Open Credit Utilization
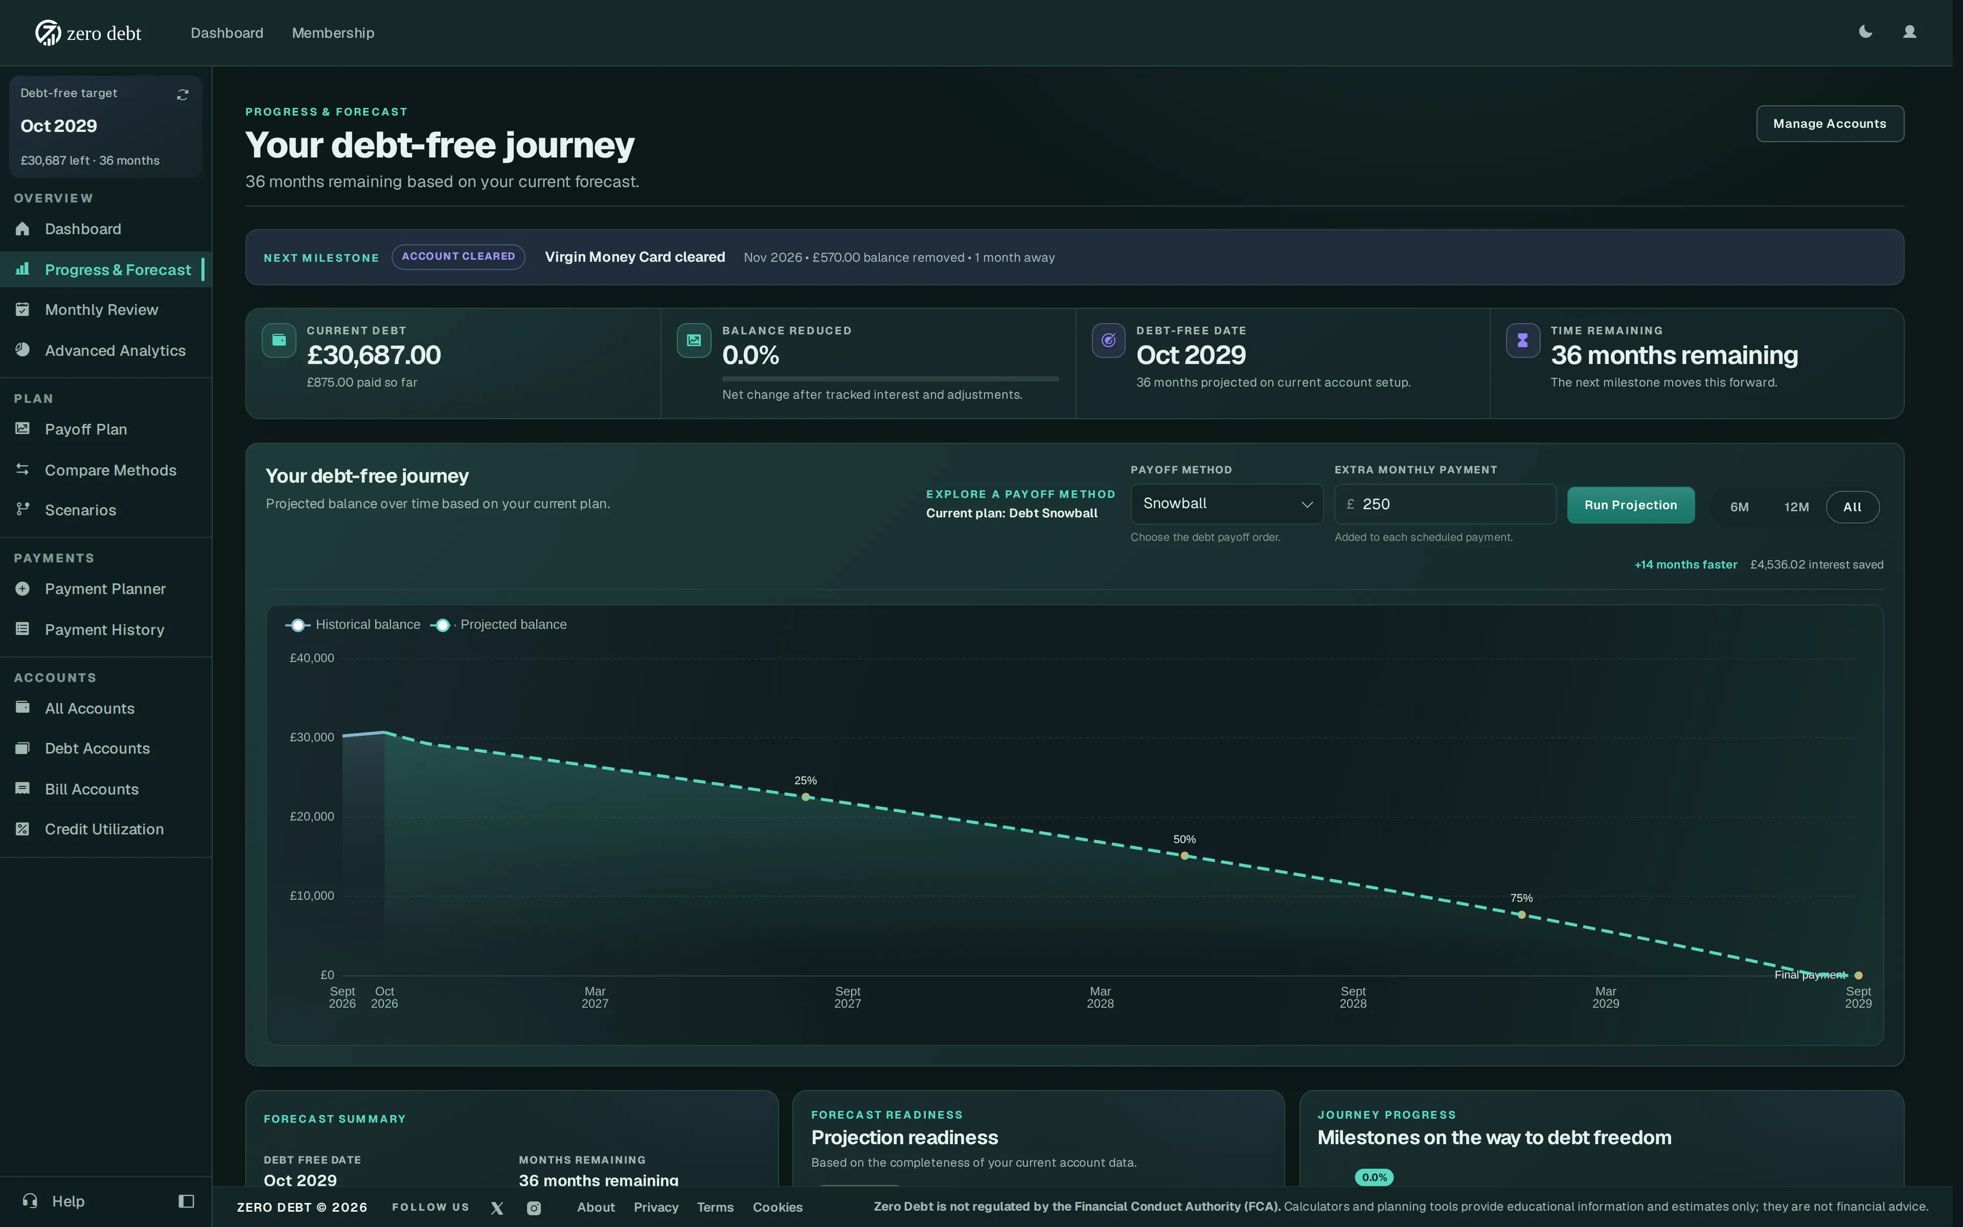This screenshot has height=1227, width=1963. [x=105, y=829]
